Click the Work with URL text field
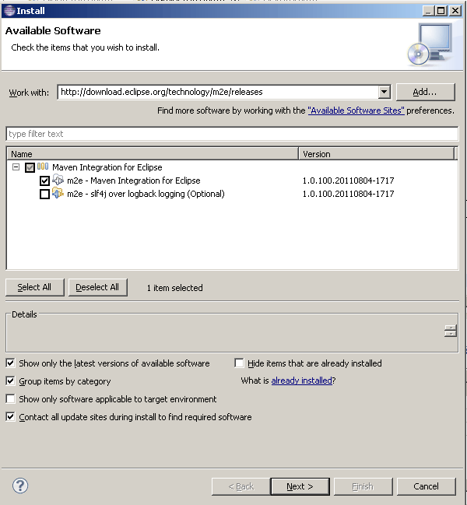This screenshot has width=467, height=505. tap(218, 92)
